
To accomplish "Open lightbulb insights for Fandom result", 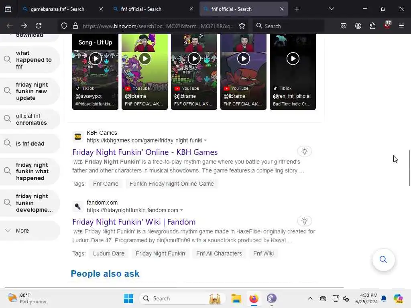I will [304, 221].
